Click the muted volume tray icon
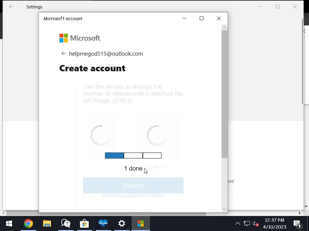309x231 pixels. click(x=256, y=224)
